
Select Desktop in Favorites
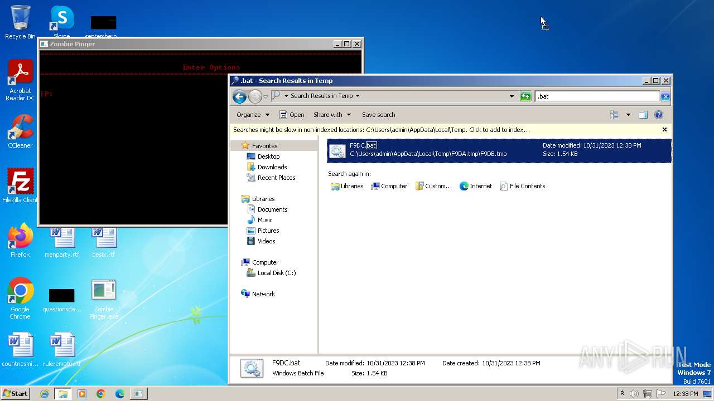tap(268, 157)
